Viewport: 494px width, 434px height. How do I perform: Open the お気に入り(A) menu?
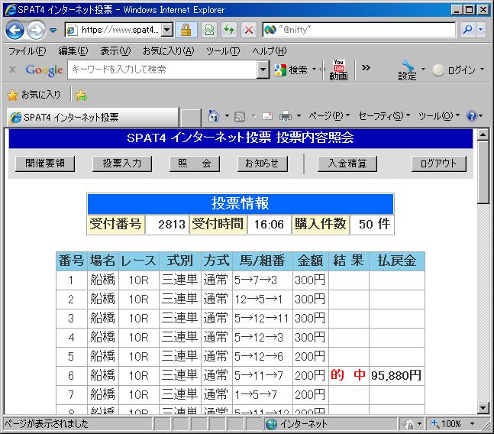[169, 51]
